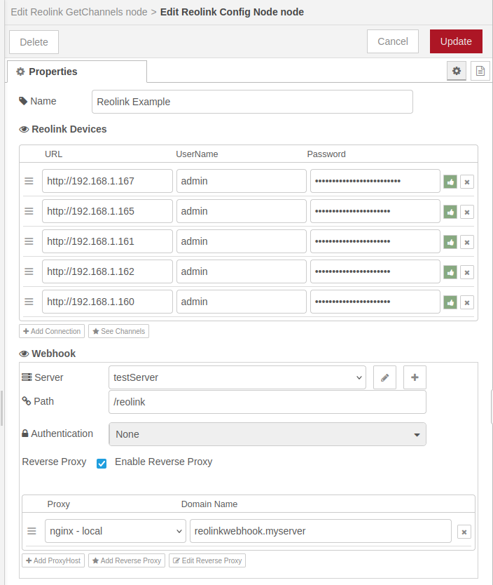The image size is (493, 585).
Task: Click the reorder handle of the nginx proxy row
Action: pyautogui.click(x=32, y=531)
